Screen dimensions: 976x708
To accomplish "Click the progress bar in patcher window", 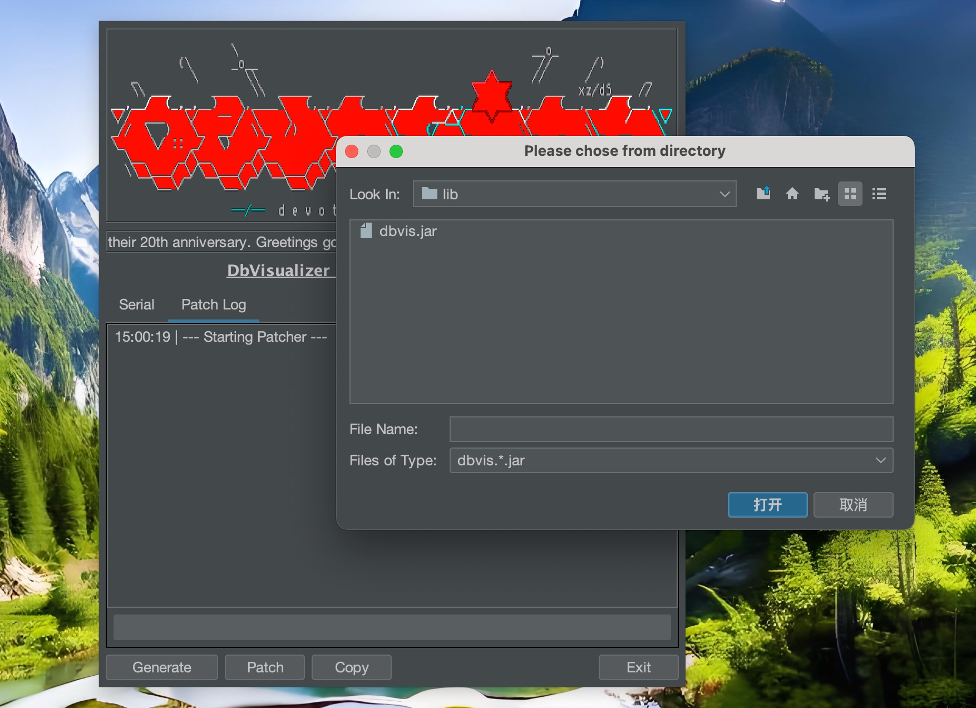I will point(392,627).
